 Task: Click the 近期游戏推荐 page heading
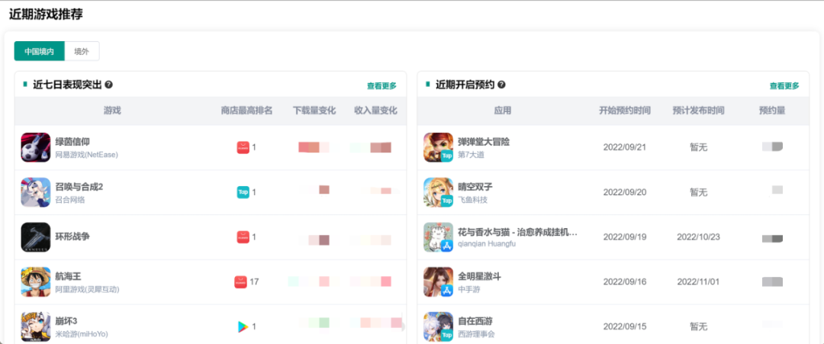(x=46, y=14)
